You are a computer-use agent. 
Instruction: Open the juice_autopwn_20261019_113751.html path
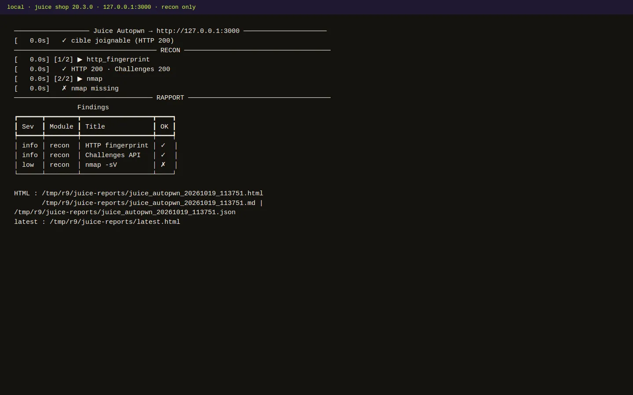click(x=153, y=194)
